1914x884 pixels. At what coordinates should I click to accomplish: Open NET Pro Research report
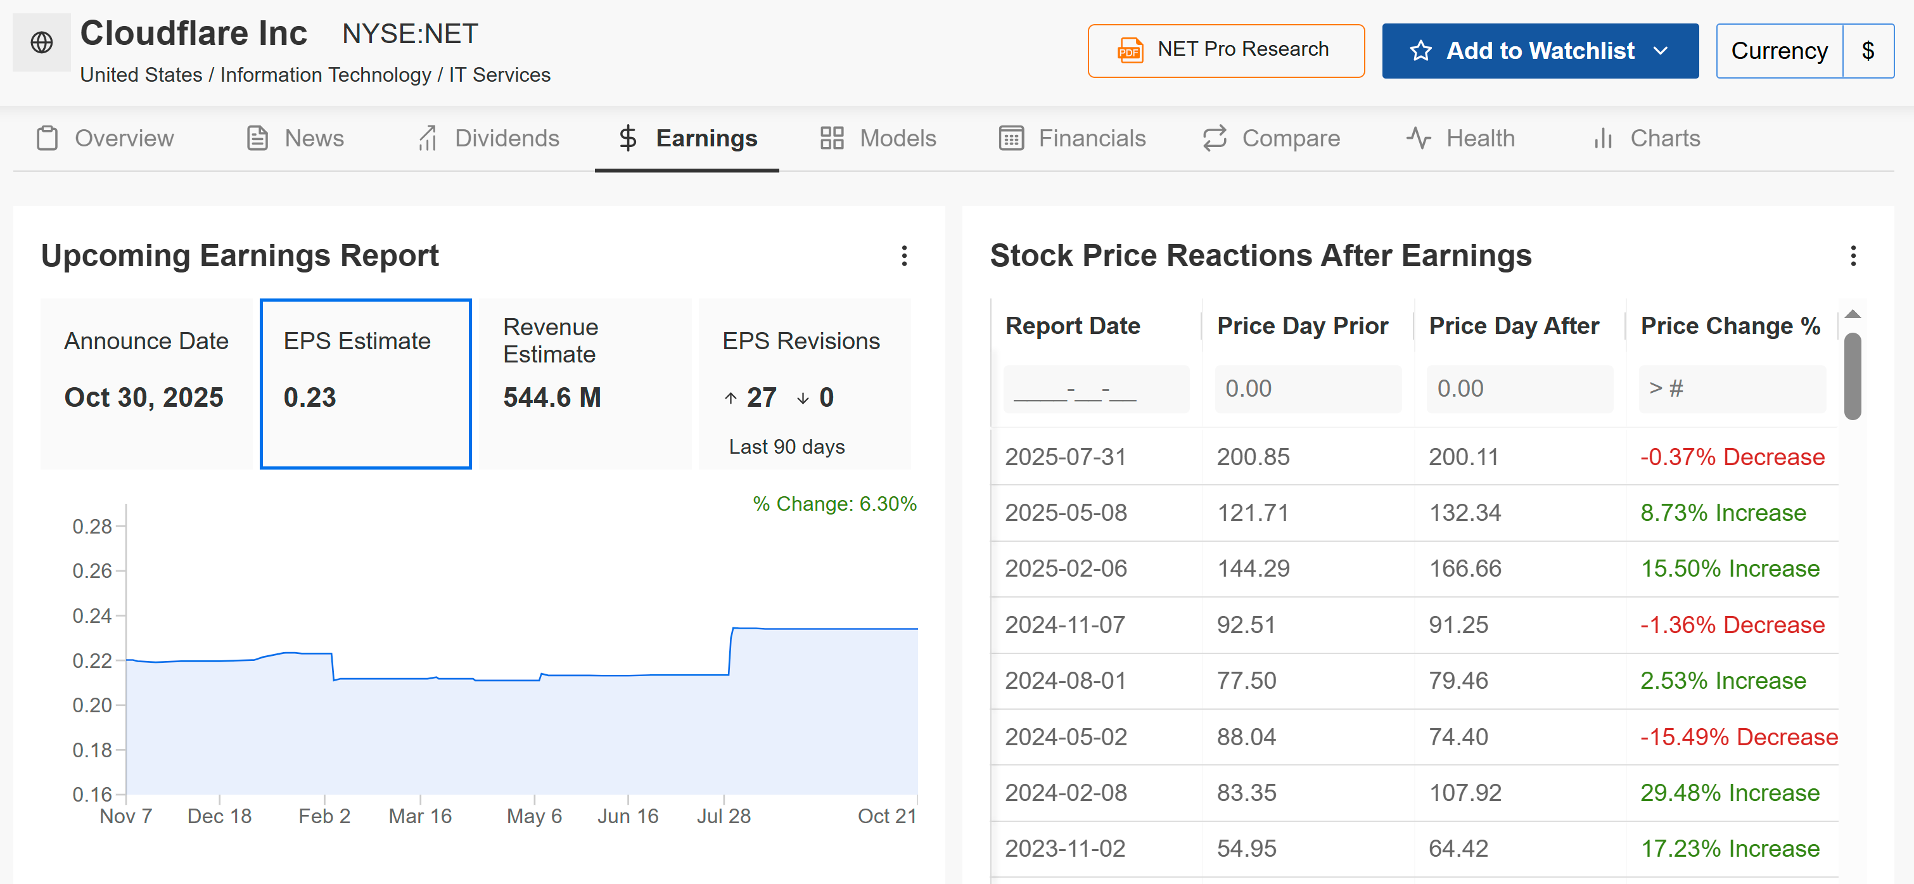pos(1242,50)
